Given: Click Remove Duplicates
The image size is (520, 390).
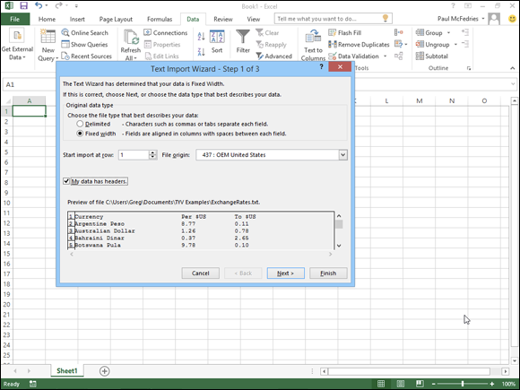Looking at the screenshot, I should [359, 45].
